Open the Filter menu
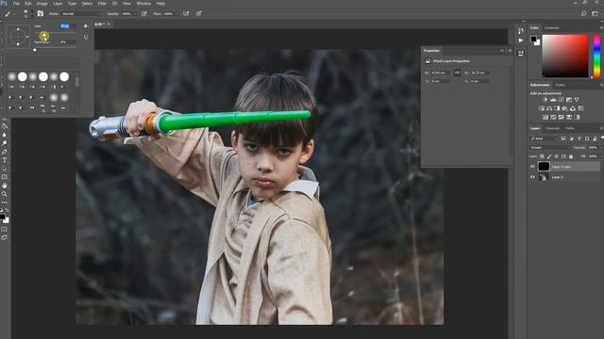The height and width of the screenshot is (339, 604). 102,4
